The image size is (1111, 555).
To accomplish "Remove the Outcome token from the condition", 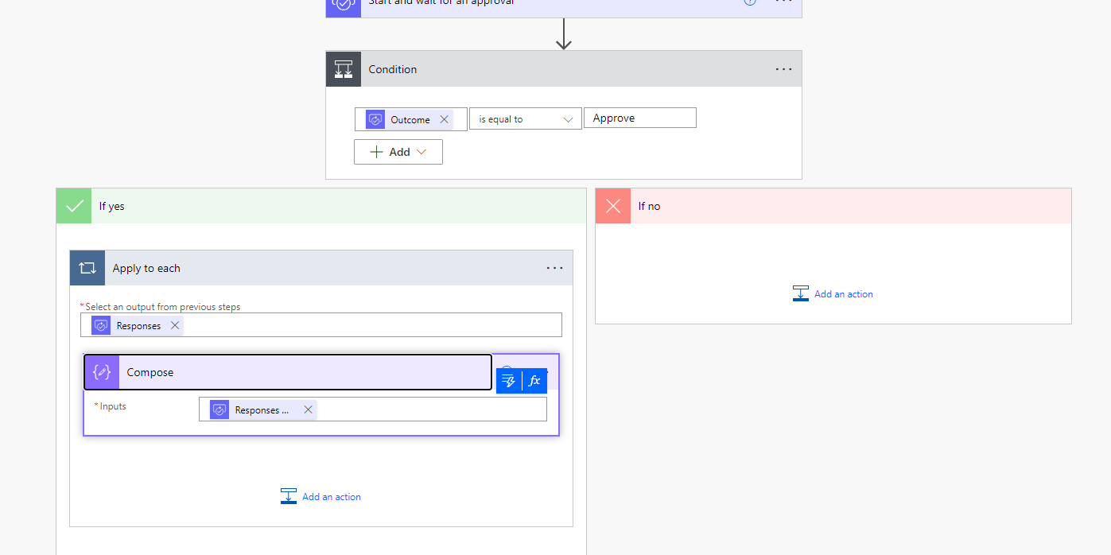I will coord(445,118).
